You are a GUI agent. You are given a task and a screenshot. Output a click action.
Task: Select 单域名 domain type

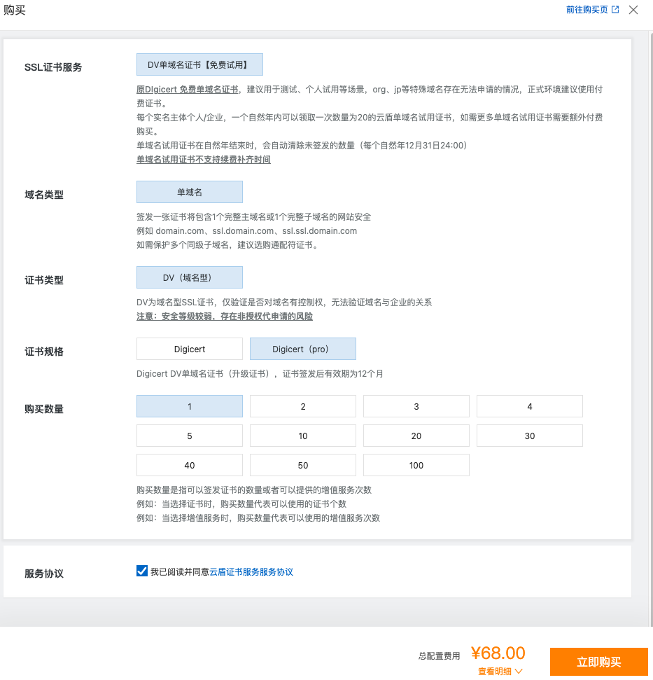(x=190, y=192)
